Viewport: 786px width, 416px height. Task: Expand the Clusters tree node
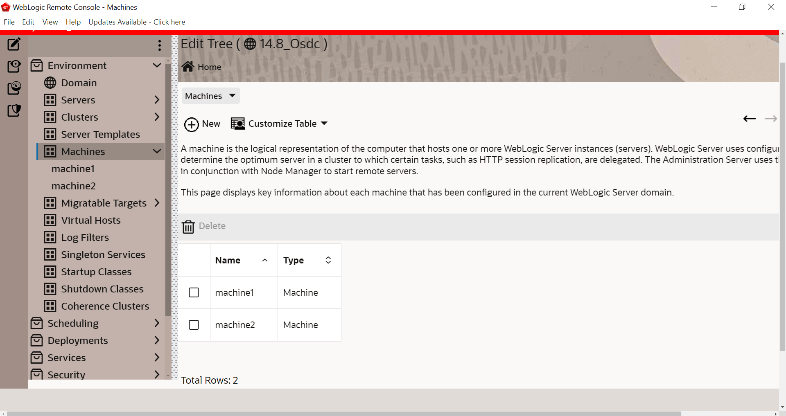click(157, 117)
